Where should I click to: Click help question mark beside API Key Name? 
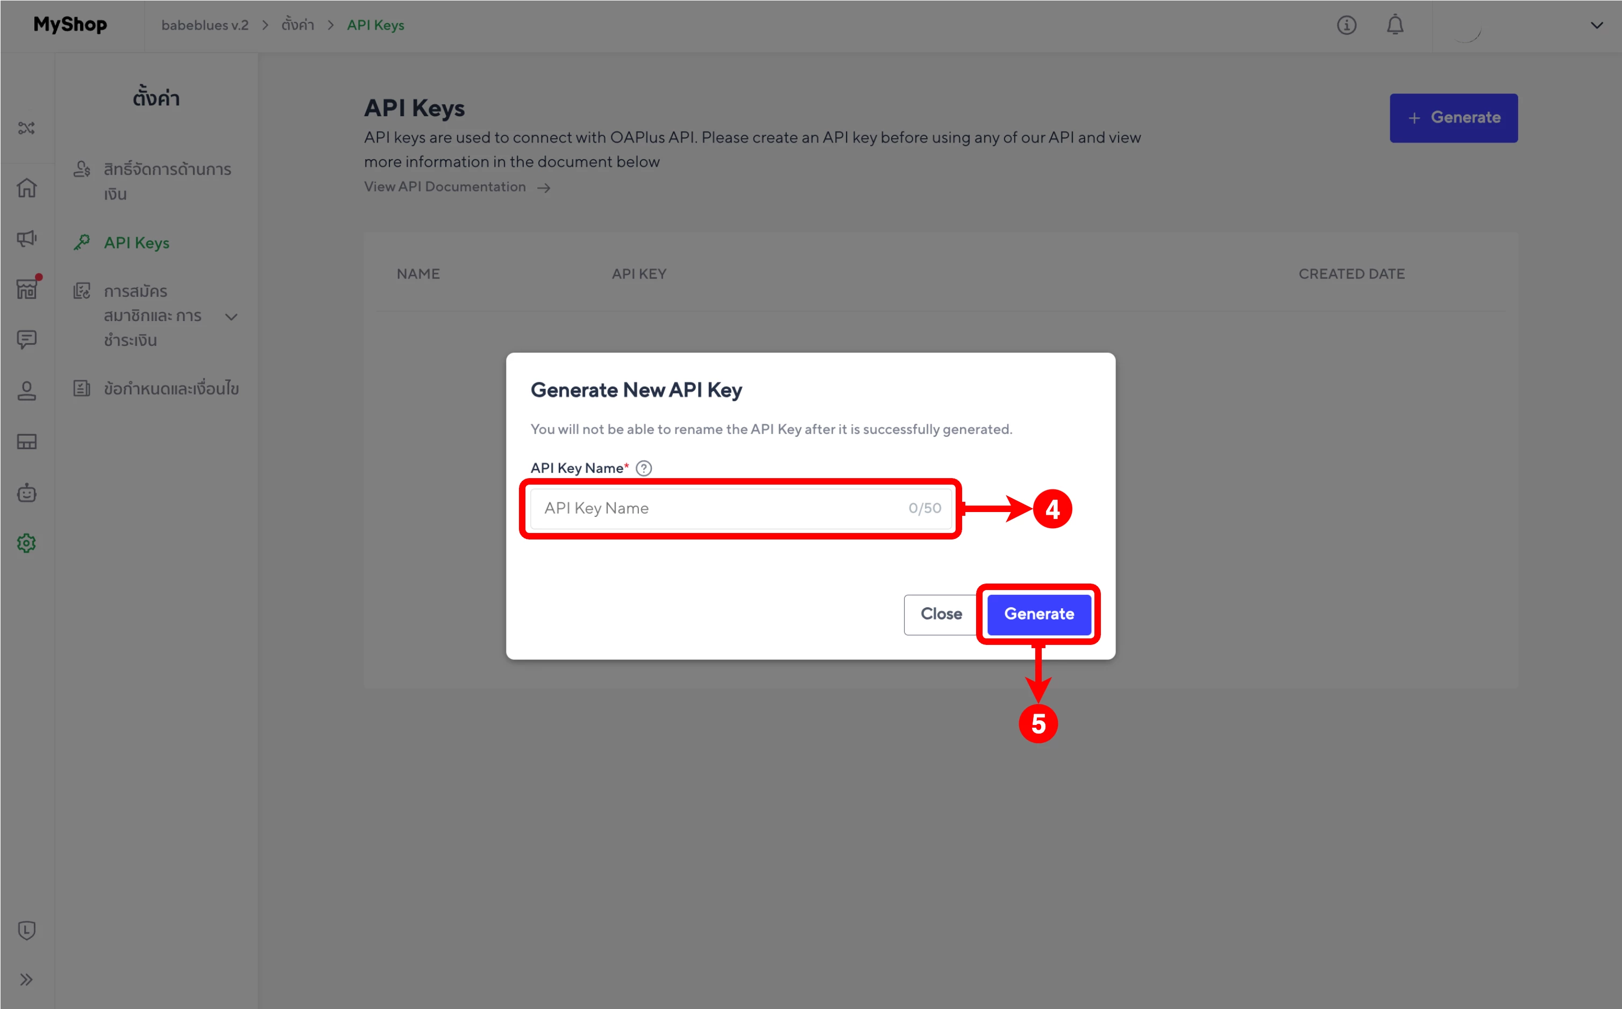point(644,468)
